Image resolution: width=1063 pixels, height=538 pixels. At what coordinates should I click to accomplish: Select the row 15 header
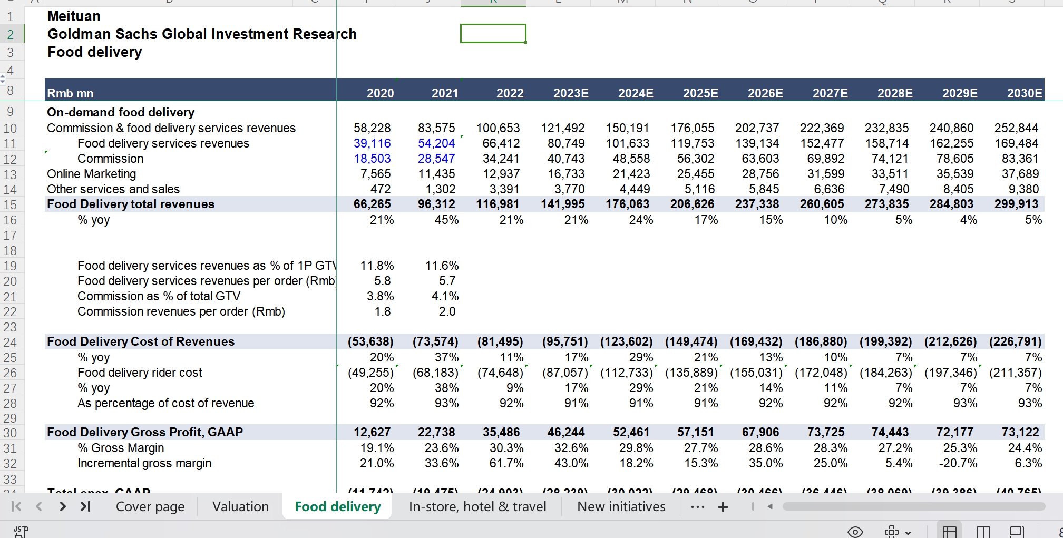tap(11, 204)
